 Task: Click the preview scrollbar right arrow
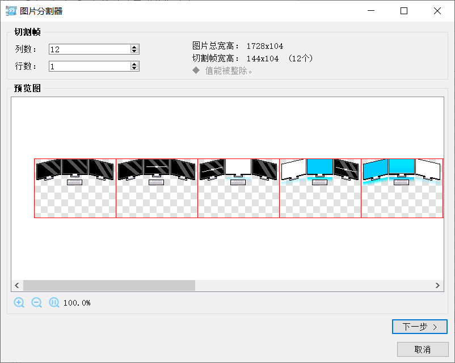pos(437,286)
